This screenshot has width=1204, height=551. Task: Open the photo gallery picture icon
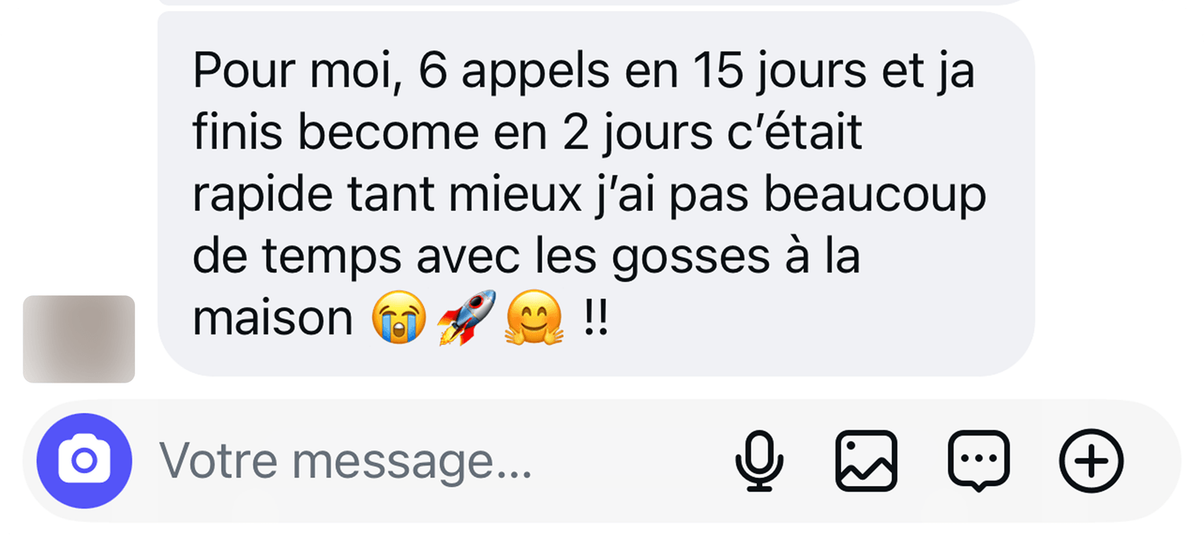(x=867, y=460)
